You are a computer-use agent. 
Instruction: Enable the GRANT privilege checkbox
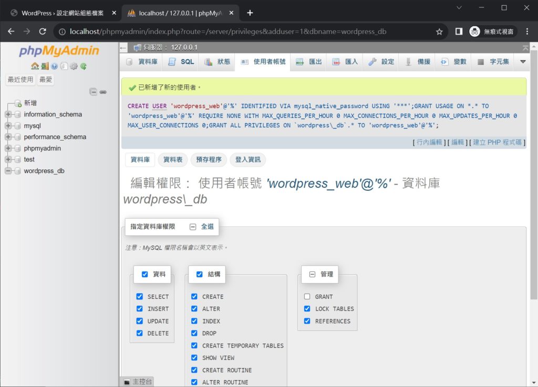pyautogui.click(x=307, y=296)
